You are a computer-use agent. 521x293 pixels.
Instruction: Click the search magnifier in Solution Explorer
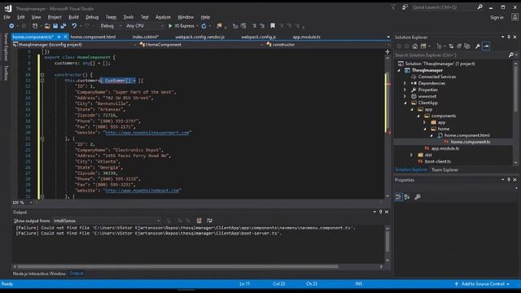tap(511, 55)
